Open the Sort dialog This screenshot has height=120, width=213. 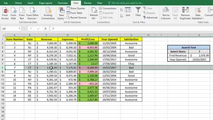pyautogui.click(x=128, y=12)
